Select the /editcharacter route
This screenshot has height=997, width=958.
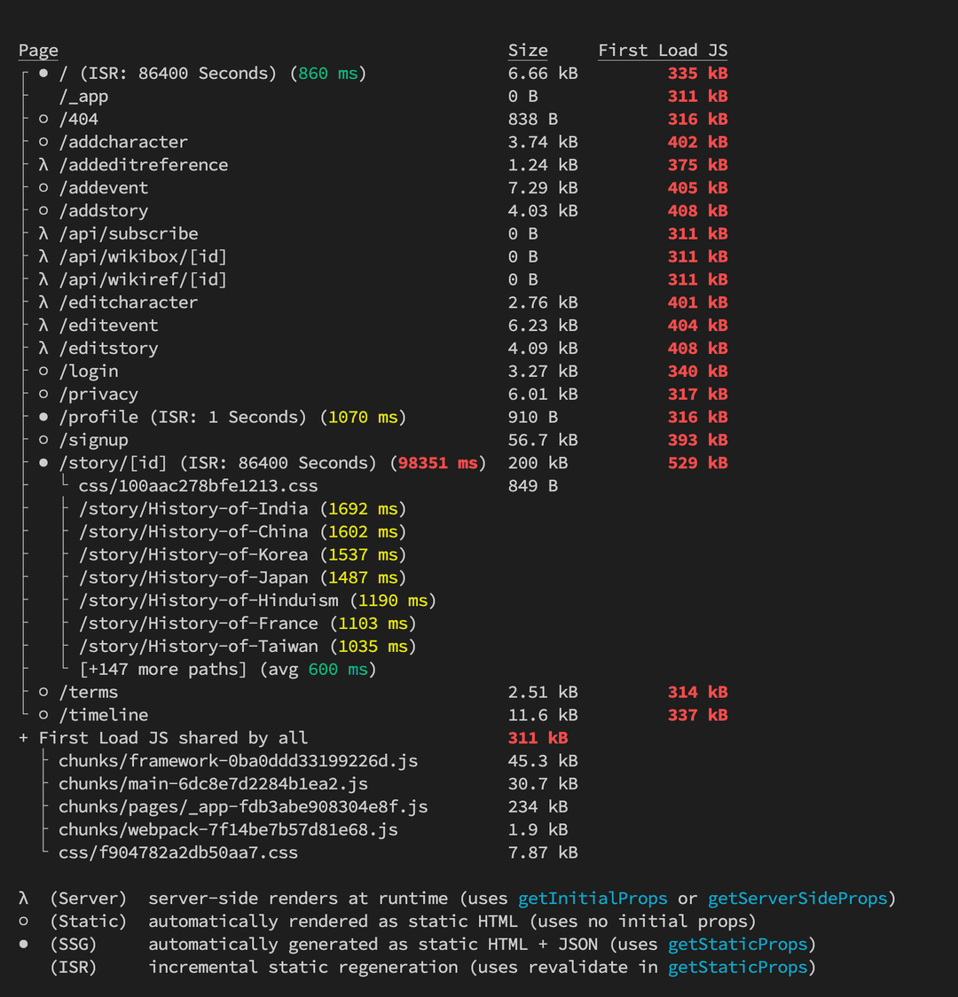(x=129, y=302)
